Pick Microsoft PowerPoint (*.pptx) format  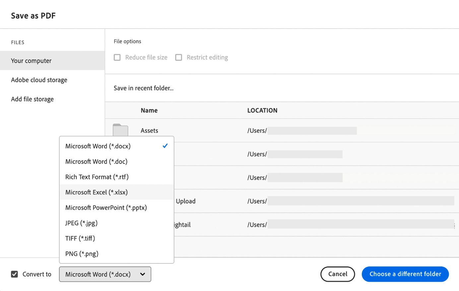(x=116, y=208)
